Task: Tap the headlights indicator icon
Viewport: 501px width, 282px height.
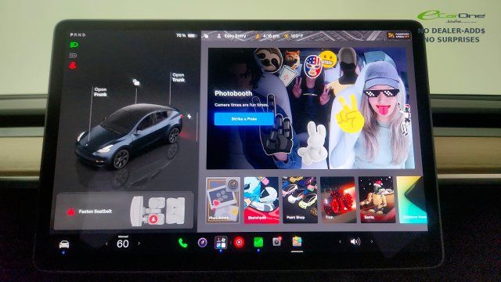Action: tap(74, 45)
